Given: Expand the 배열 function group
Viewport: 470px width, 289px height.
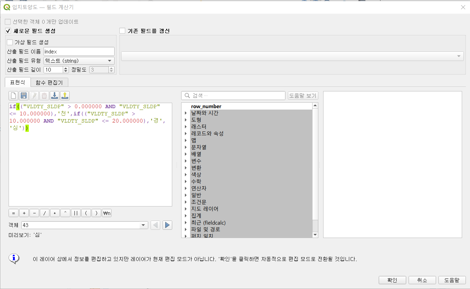Looking at the screenshot, I should (186, 154).
